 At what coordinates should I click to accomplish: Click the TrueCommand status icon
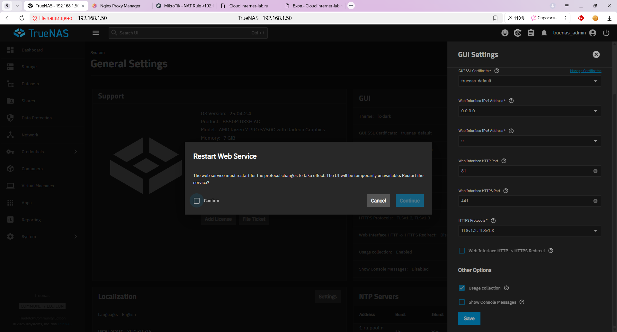(518, 33)
